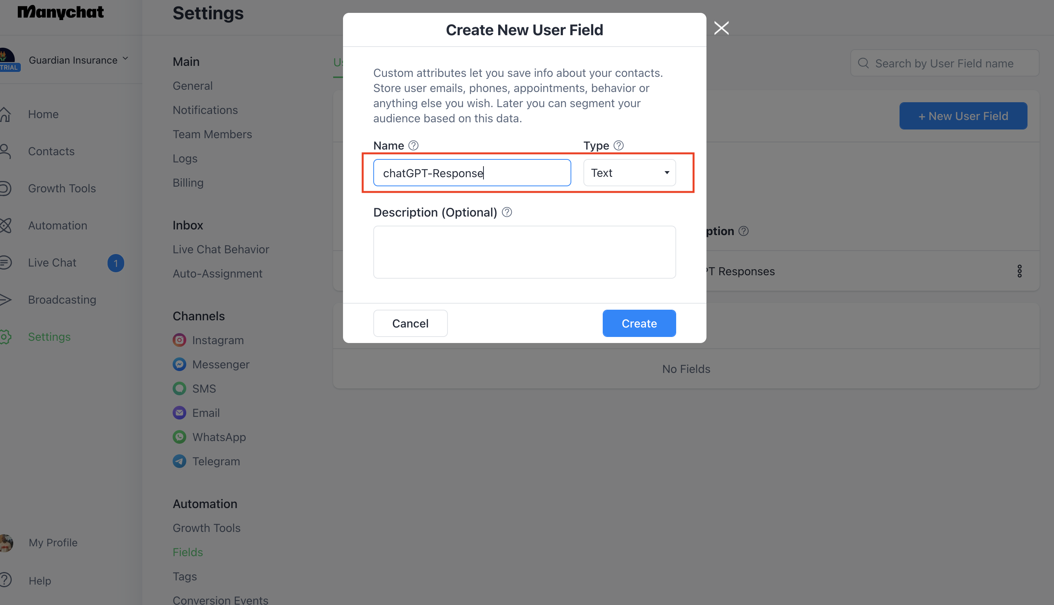Cancel the new user field dialog
The image size is (1054, 605).
tap(410, 323)
